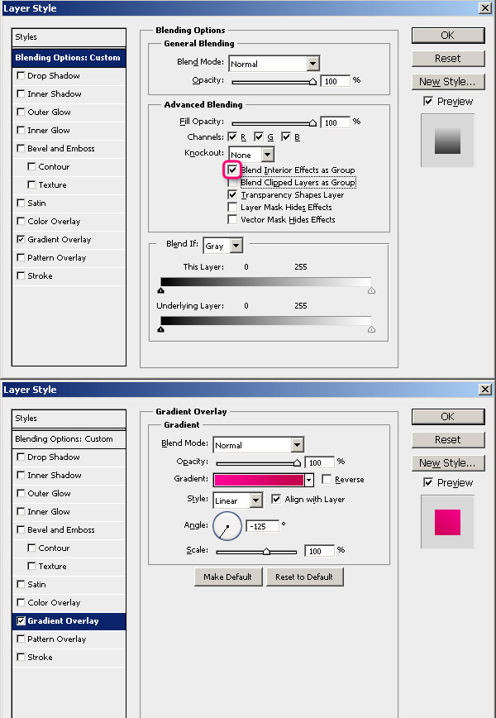Tick Drop Shadow checkbox in upper Layer Style dialog
This screenshot has height=718, width=496.
pos(21,75)
